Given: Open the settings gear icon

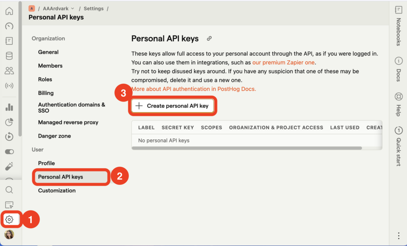Looking at the screenshot, I should [9, 219].
